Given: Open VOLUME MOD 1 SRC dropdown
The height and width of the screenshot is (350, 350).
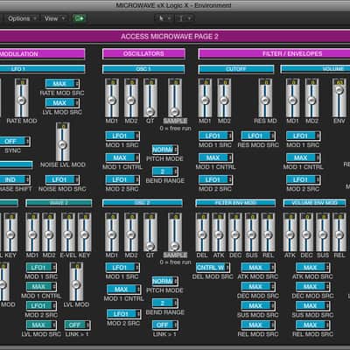Looking at the screenshot, I should (x=304, y=136).
